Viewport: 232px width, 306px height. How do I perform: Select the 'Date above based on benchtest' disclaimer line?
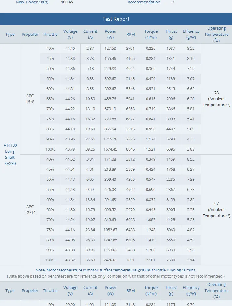116,276
